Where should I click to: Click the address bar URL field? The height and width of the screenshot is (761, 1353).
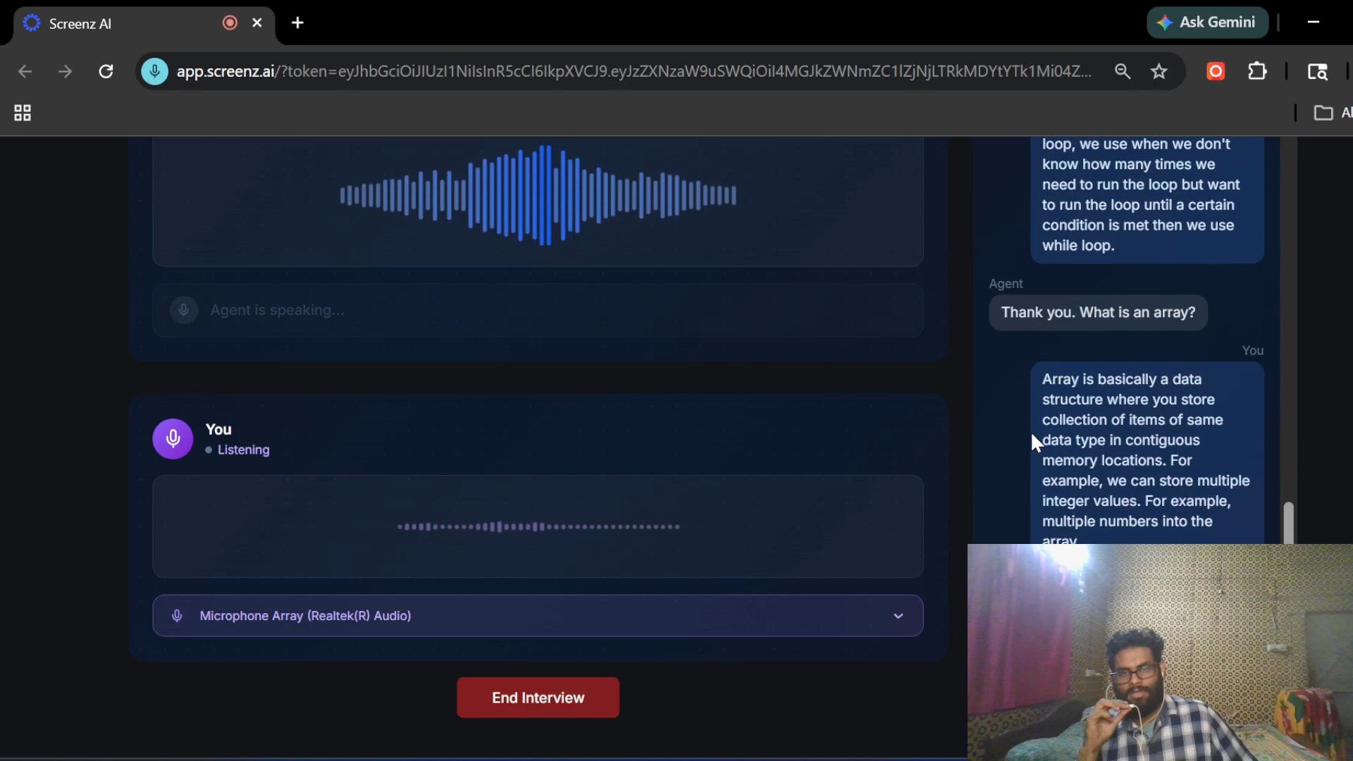point(634,71)
